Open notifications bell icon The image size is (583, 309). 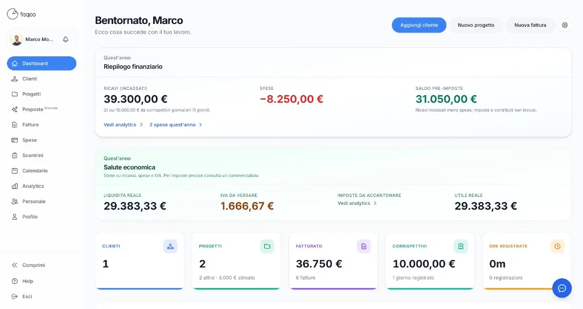click(66, 39)
